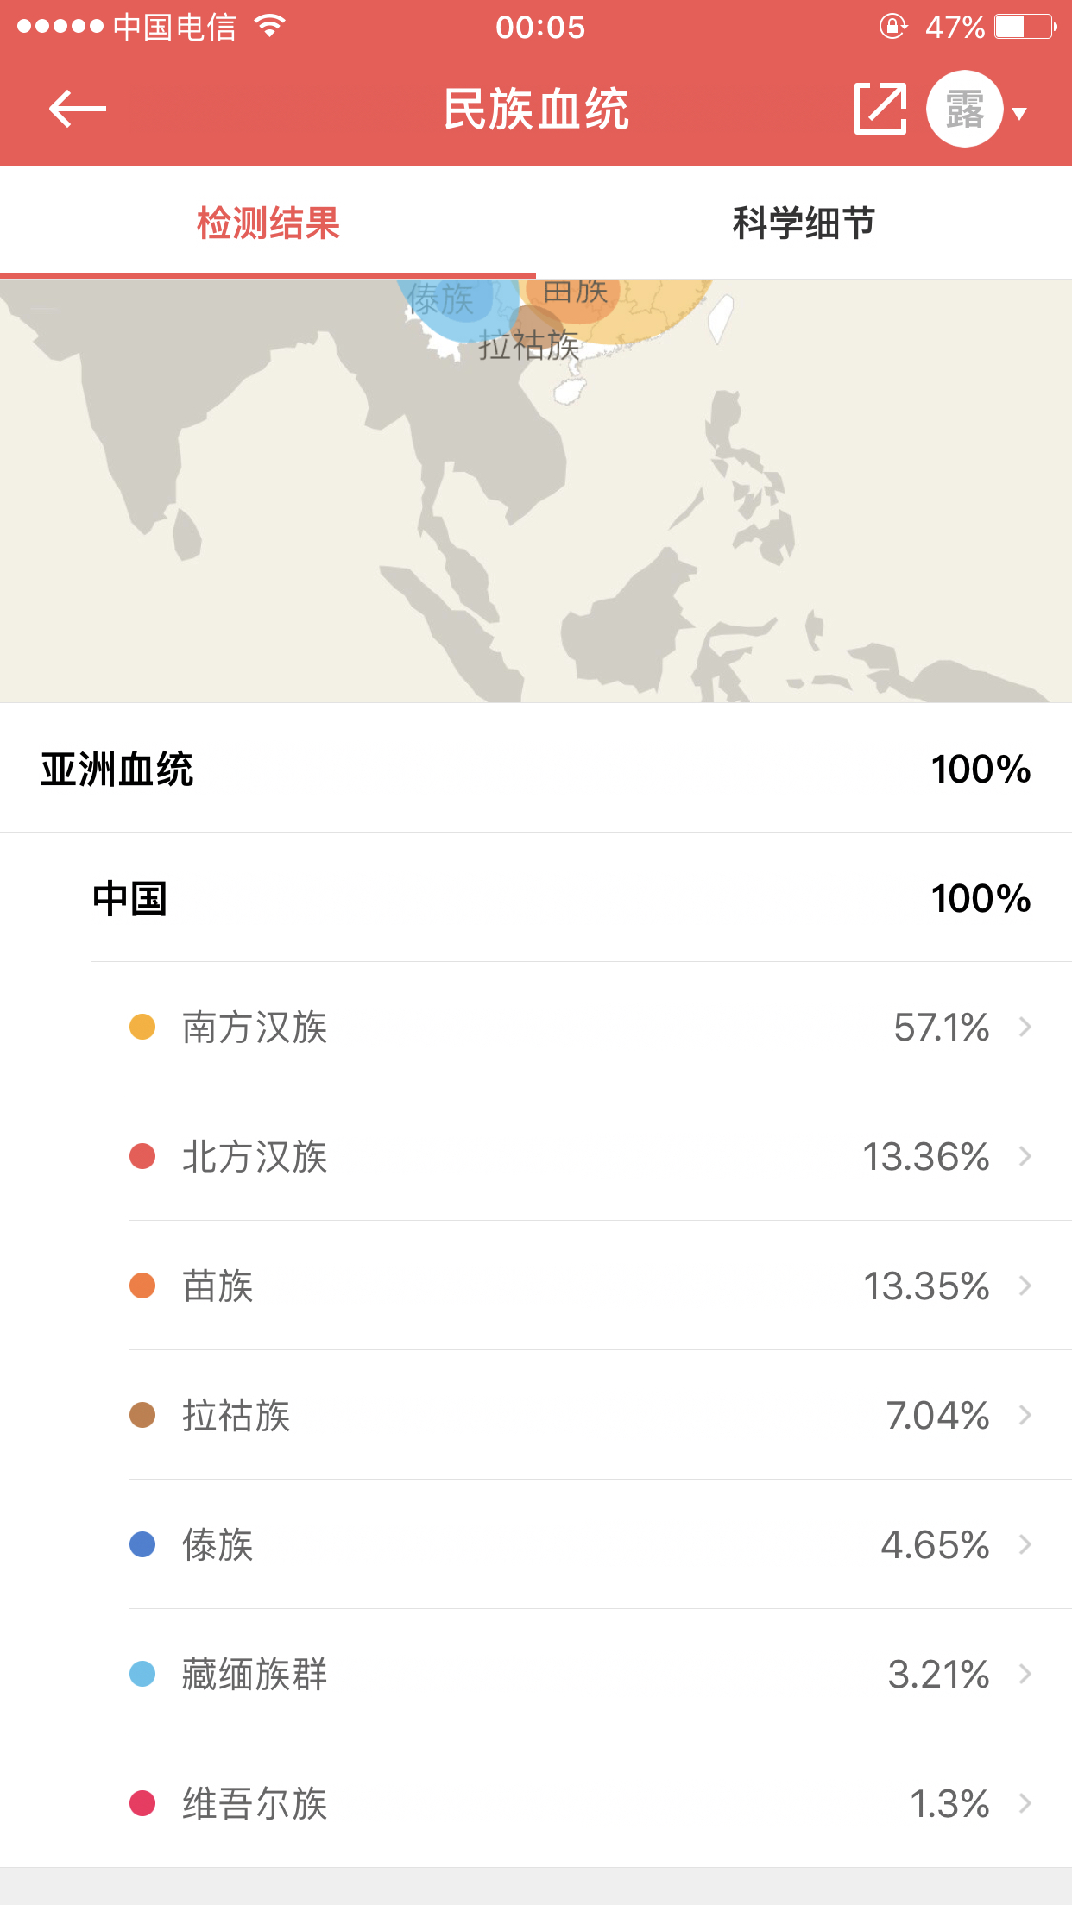Expand the 北方汉族 row chevron
Image resolution: width=1072 pixels, height=1905 pixels.
pos(1025,1156)
